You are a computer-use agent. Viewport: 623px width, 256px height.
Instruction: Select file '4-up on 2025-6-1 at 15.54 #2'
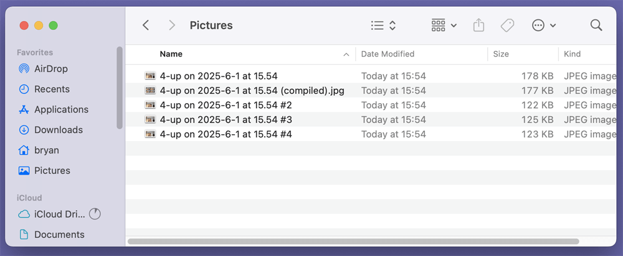pyautogui.click(x=226, y=105)
